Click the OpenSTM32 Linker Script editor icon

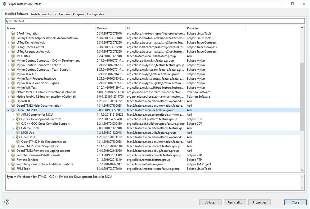tap(13, 146)
